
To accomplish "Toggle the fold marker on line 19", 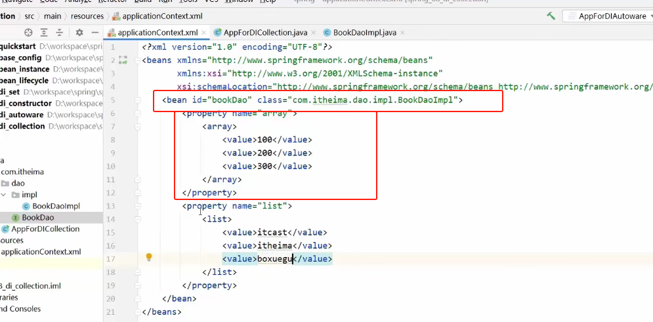I will pos(138,285).
